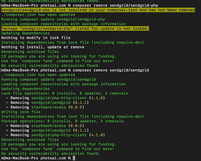Click 'Package operations: 0 installs' line
201x161 pixels.
[62, 121]
